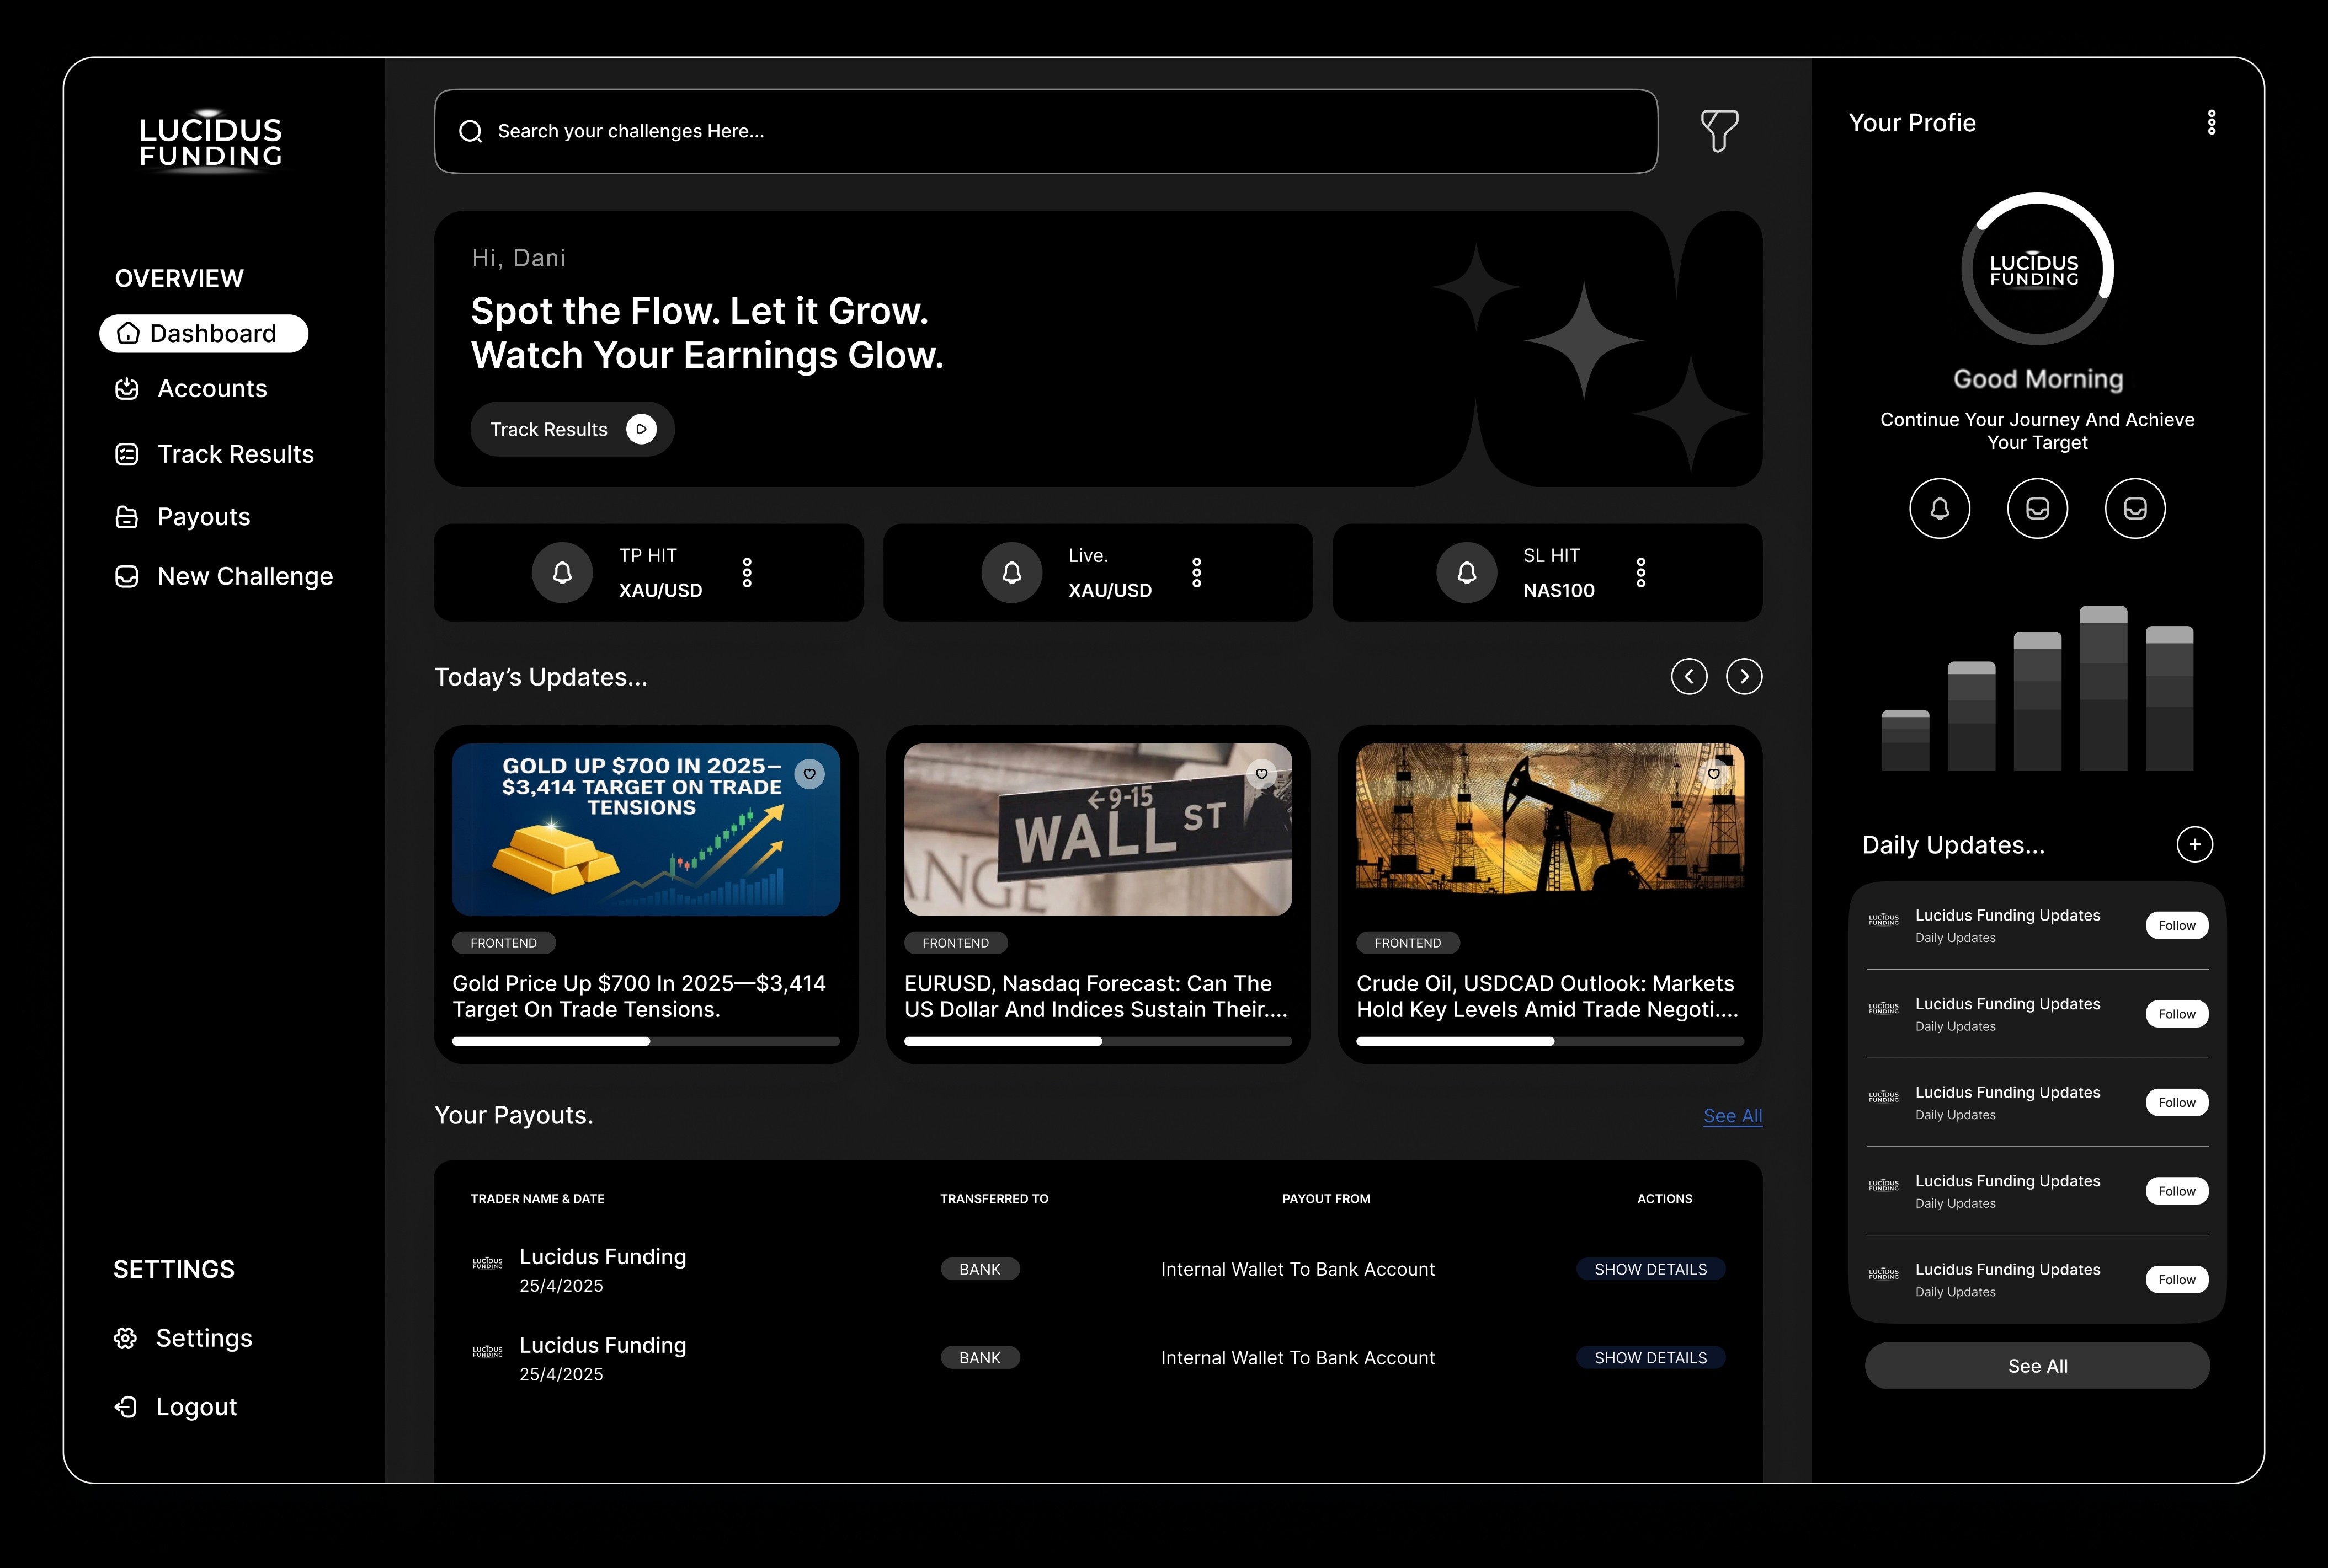Open the notification bell in profile panel
Image resolution: width=2328 pixels, height=1568 pixels.
pyautogui.click(x=1940, y=509)
